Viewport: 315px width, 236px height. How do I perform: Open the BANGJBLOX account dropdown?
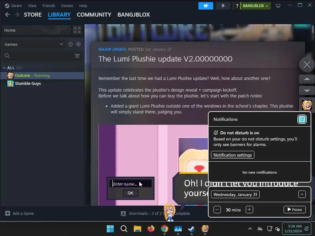coord(255,6)
